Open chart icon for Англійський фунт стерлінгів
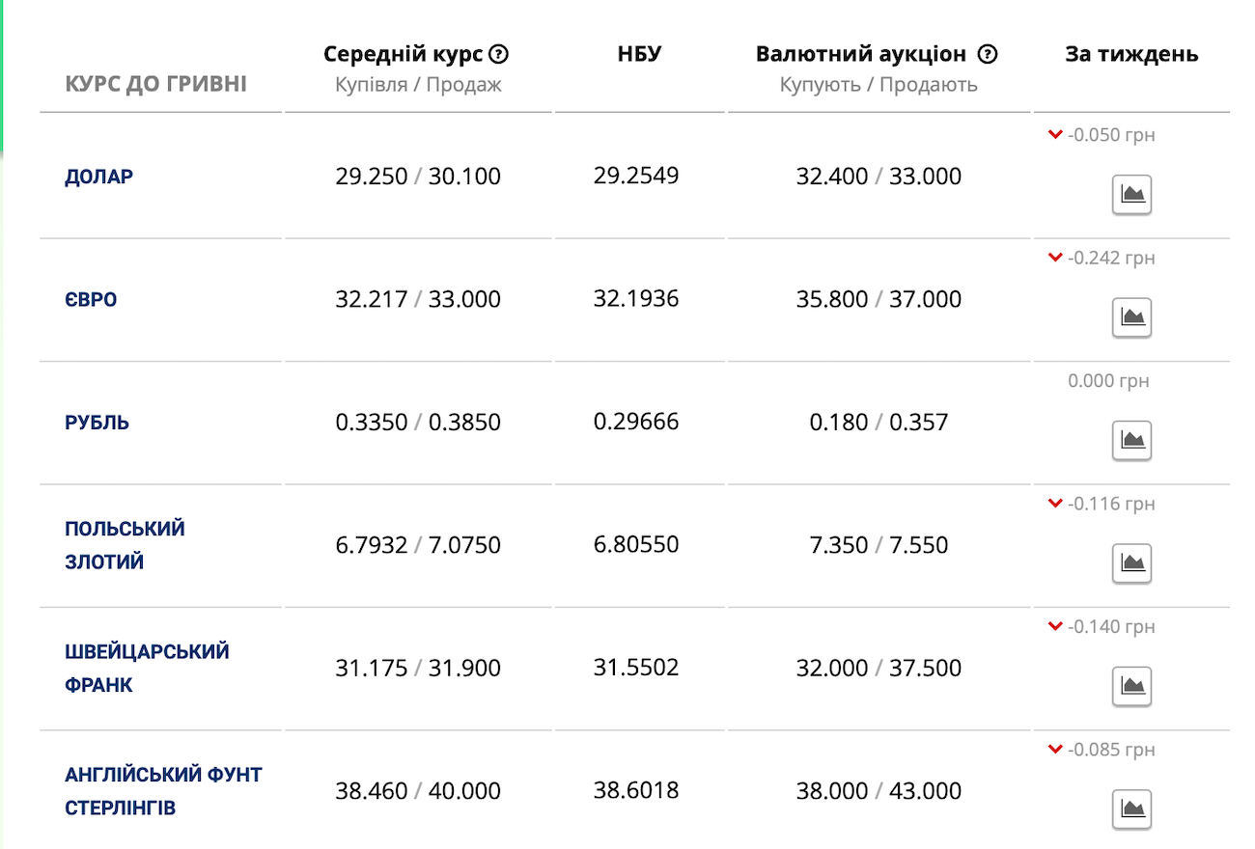 [x=1131, y=808]
